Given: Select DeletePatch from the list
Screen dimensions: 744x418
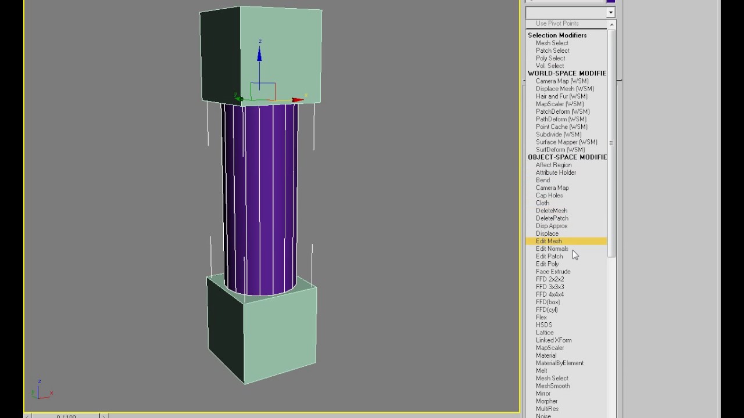Looking at the screenshot, I should tap(552, 218).
